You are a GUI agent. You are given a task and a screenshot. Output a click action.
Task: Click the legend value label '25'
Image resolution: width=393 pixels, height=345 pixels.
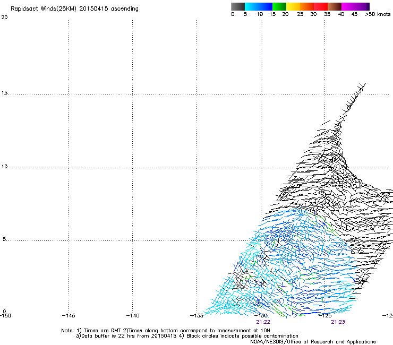coord(300,14)
